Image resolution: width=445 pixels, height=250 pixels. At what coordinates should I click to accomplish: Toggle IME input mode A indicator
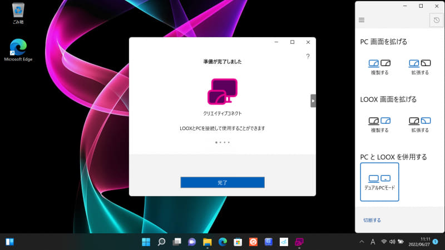pyautogui.click(x=373, y=242)
